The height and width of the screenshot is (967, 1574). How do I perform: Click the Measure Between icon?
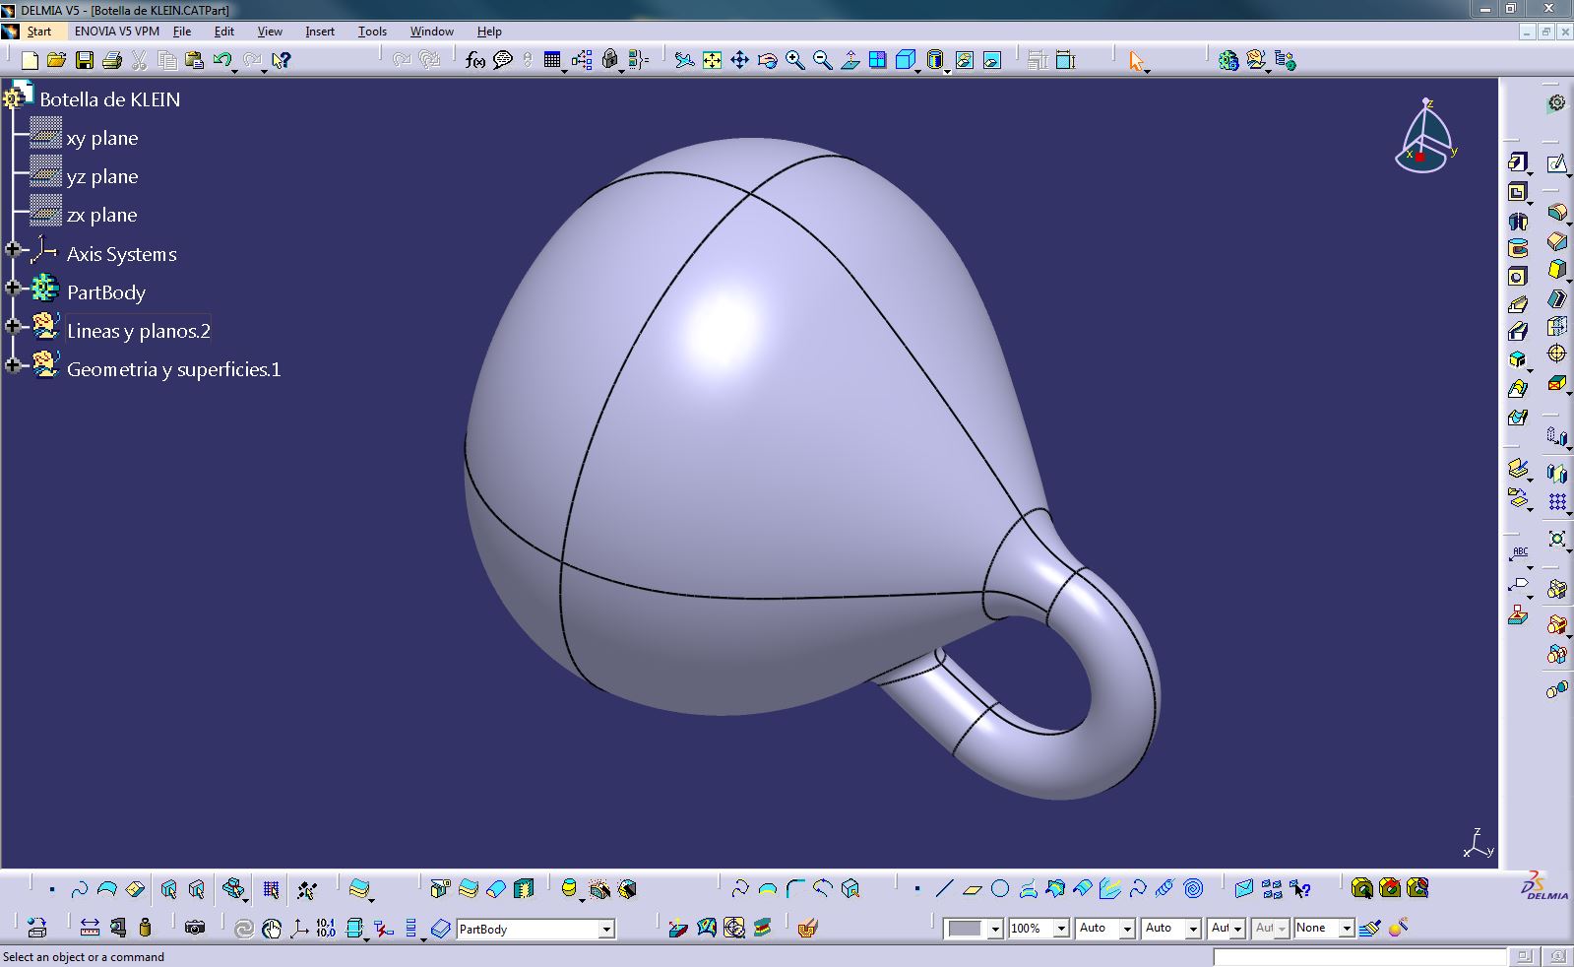pos(90,928)
